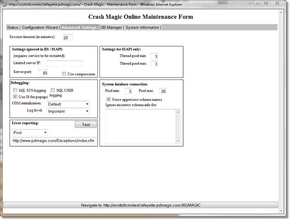Click the Error reporting label
This screenshot has height=220, width=290.
coord(25,123)
